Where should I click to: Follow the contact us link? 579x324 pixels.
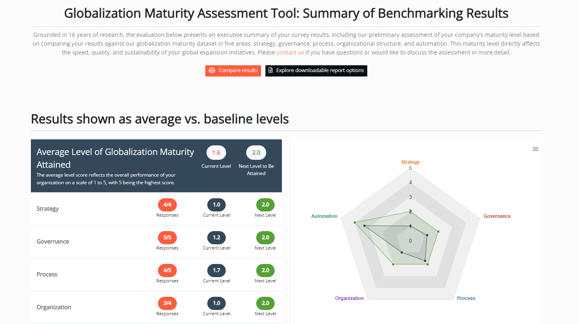[290, 52]
